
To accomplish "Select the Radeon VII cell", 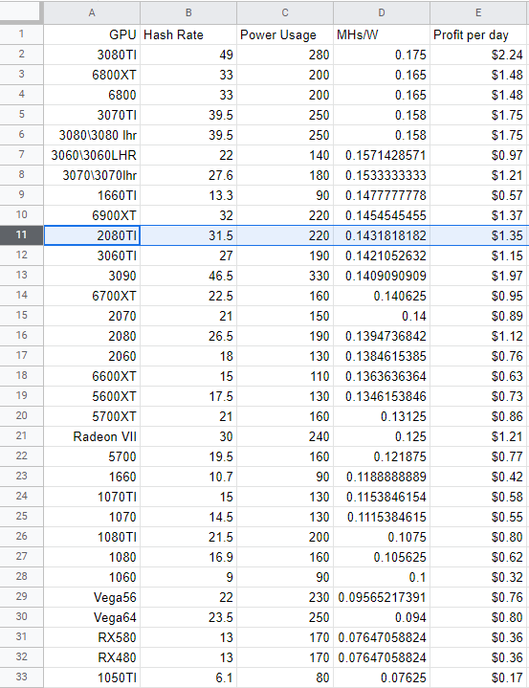I will pos(92,436).
